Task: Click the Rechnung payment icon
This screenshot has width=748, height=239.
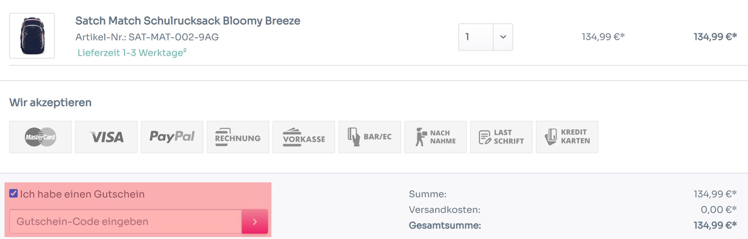Action: coord(238,137)
